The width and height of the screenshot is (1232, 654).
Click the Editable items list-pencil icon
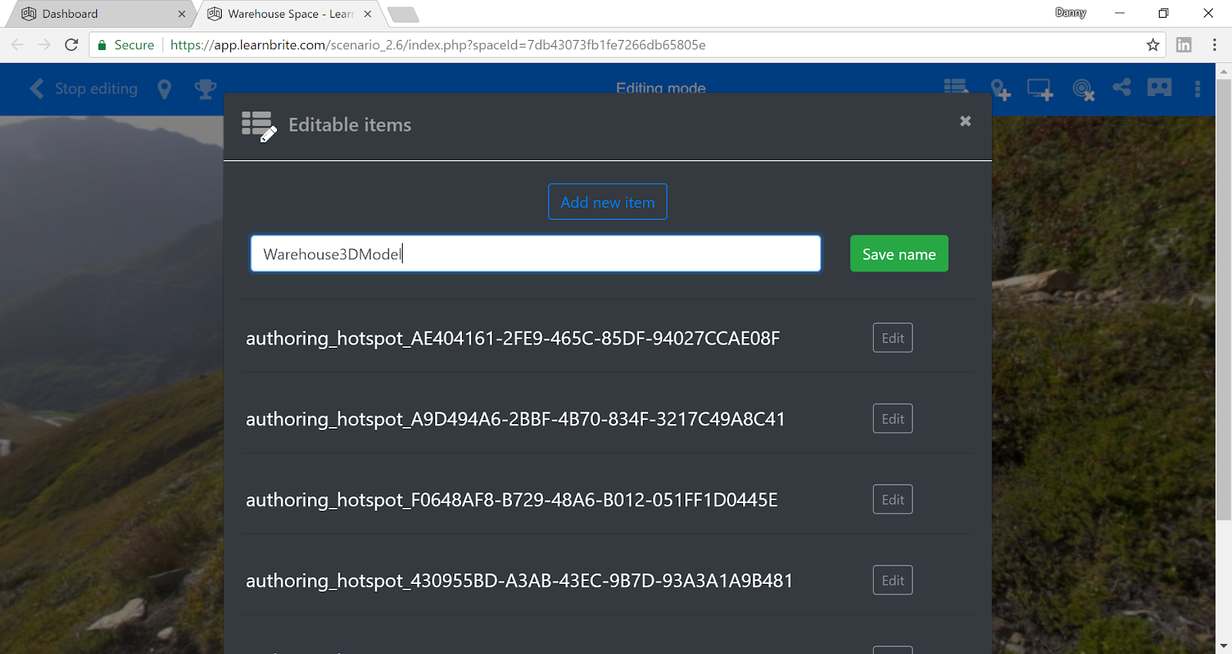[259, 126]
